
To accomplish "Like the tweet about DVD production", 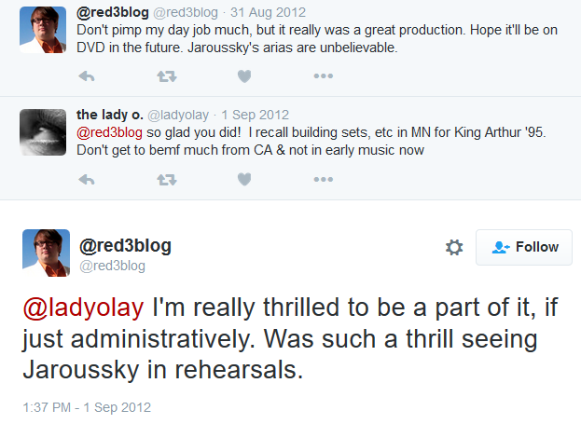I will coord(244,76).
